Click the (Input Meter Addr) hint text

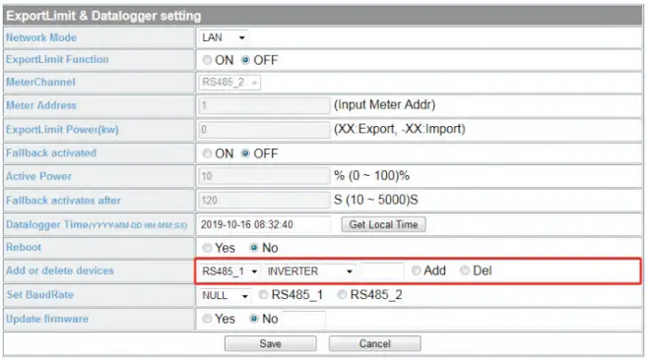click(385, 104)
